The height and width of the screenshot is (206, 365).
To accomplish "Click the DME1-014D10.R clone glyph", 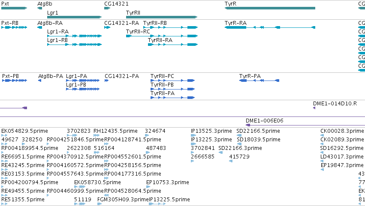I will [x=314, y=108].
